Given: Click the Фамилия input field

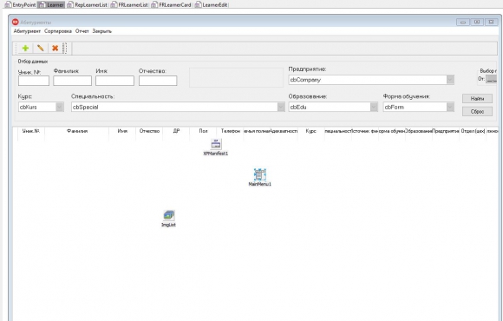Looking at the screenshot, I should coord(72,81).
